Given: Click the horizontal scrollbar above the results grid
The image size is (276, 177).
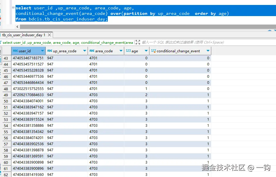Looking at the screenshot, I should (x=146, y=26).
